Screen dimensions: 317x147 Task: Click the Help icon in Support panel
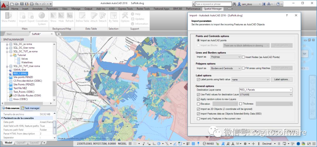pos(133,14)
